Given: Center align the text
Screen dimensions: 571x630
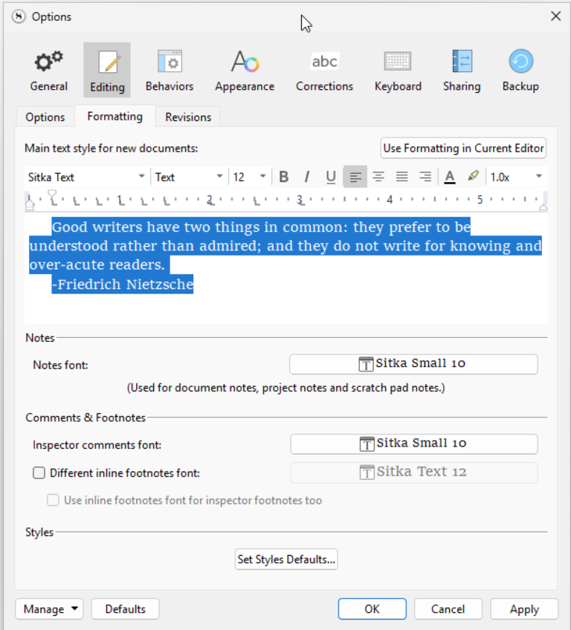Looking at the screenshot, I should tap(378, 177).
